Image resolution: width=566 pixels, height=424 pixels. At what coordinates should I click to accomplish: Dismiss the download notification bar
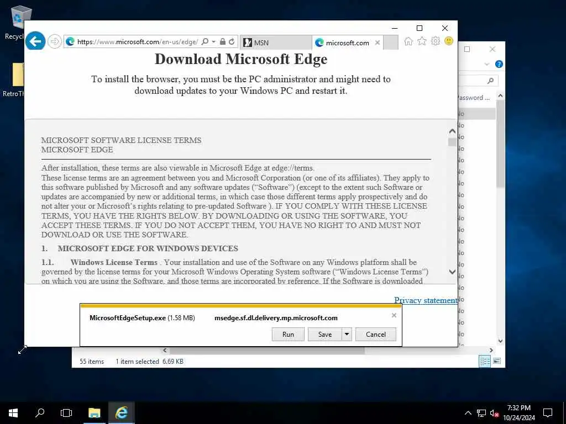[x=394, y=315]
